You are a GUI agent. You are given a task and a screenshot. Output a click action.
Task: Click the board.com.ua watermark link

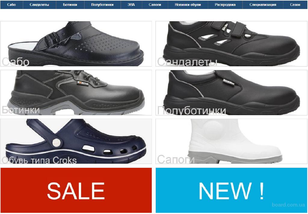coord(288,205)
